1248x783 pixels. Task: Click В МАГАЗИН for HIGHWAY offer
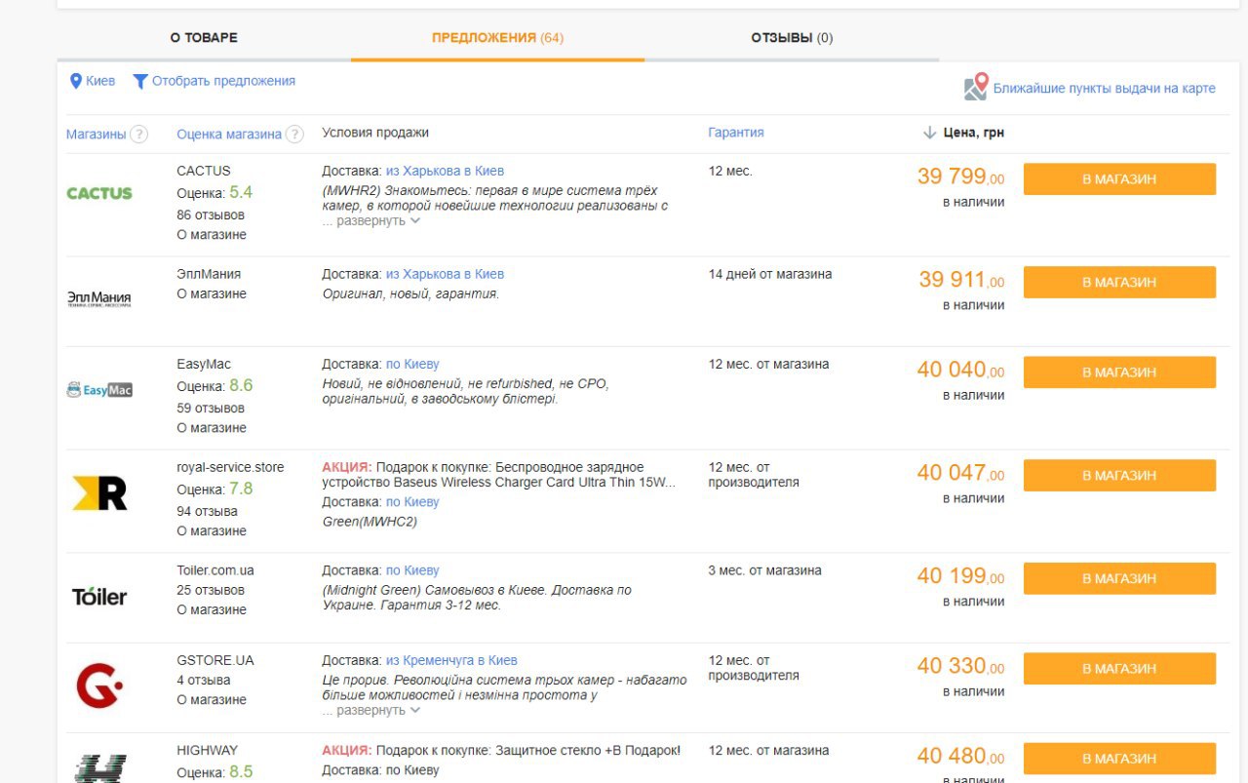pos(1119,759)
